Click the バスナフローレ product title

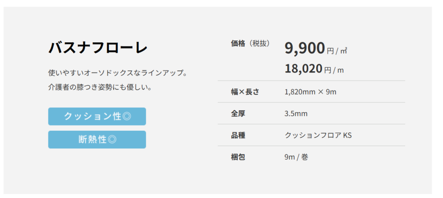tap(98, 47)
